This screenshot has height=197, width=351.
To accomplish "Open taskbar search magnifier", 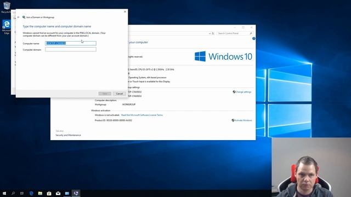I will click(13, 193).
